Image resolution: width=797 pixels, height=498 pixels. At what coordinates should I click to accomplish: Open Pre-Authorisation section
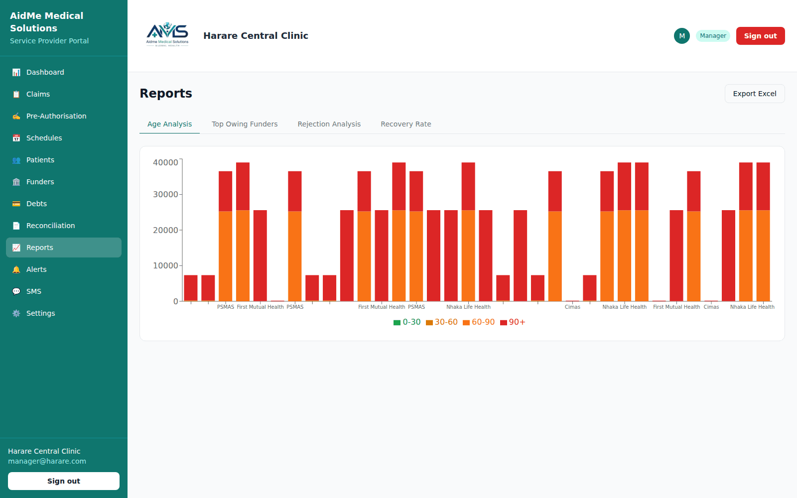tap(64, 116)
